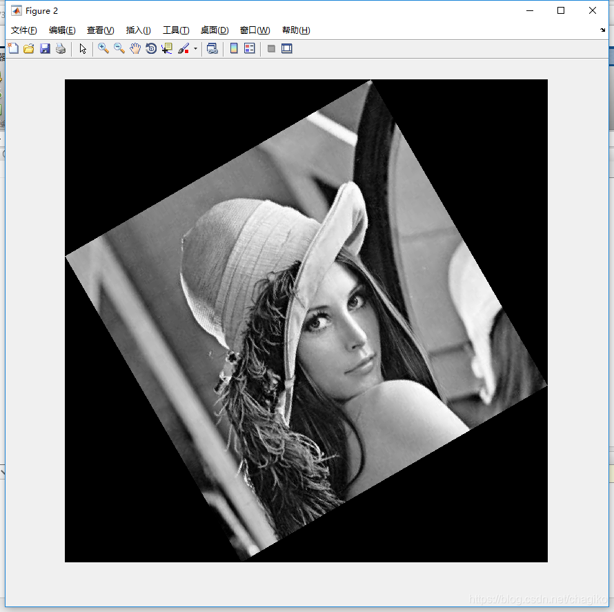Viewport: 614px width, 612px height.
Task: Click the Show Plot Tools icon
Action: pyautogui.click(x=286, y=48)
